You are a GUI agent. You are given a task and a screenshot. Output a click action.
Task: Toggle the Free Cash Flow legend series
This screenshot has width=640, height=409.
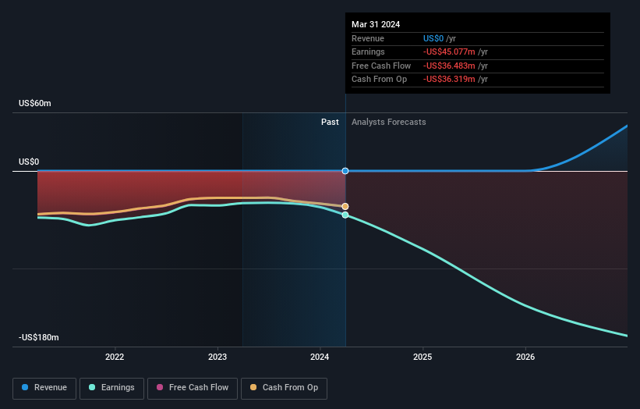(x=193, y=388)
